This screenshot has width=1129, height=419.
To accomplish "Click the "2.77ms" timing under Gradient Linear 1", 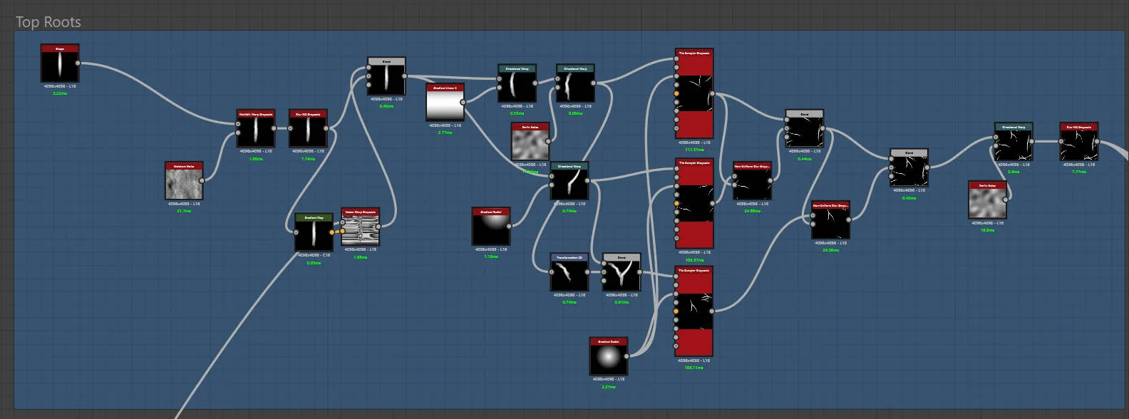I will (445, 133).
